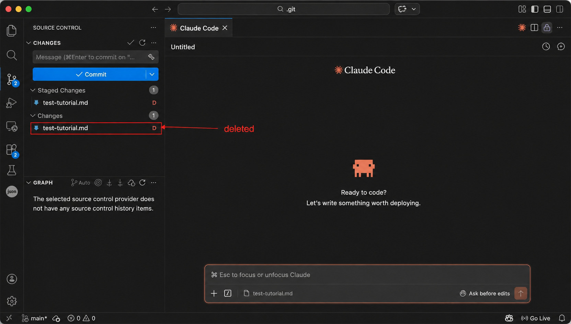This screenshot has height=324, width=571.
Task: Click the .git command center search box
Action: tap(284, 9)
